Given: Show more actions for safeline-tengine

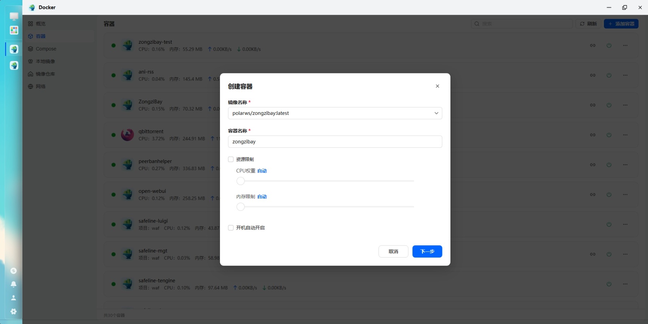Looking at the screenshot, I should 625,284.
